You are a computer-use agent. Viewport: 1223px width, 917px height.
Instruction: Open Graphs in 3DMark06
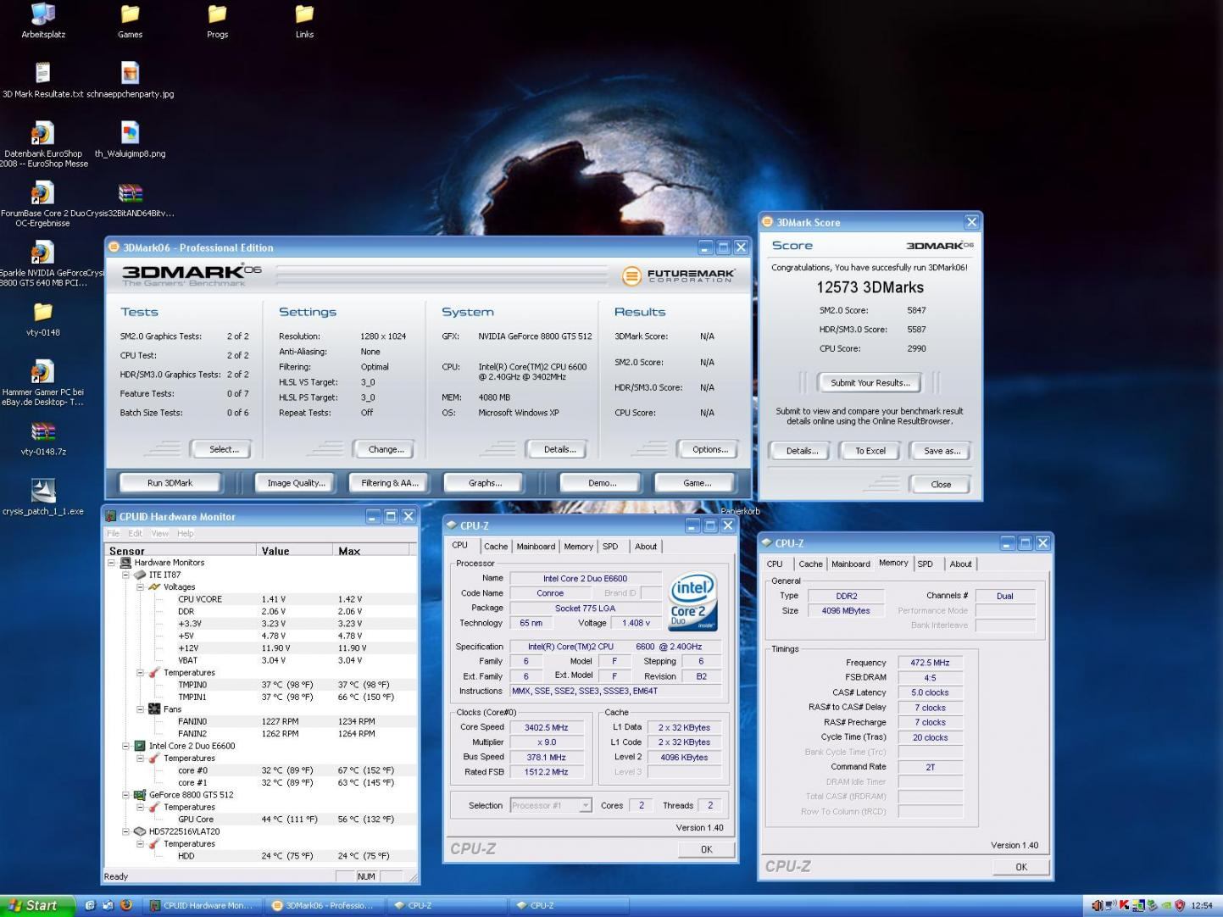click(x=485, y=483)
